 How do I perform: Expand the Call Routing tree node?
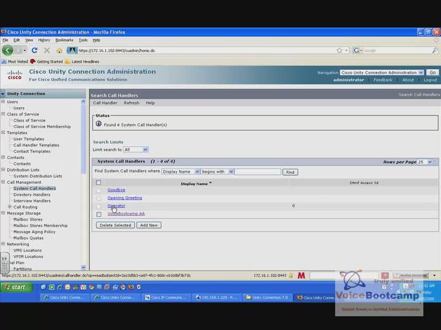tap(9, 207)
